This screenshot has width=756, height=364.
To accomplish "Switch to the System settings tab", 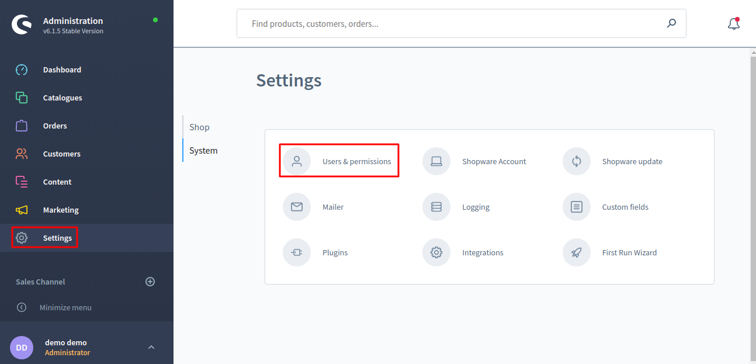I will [x=203, y=150].
